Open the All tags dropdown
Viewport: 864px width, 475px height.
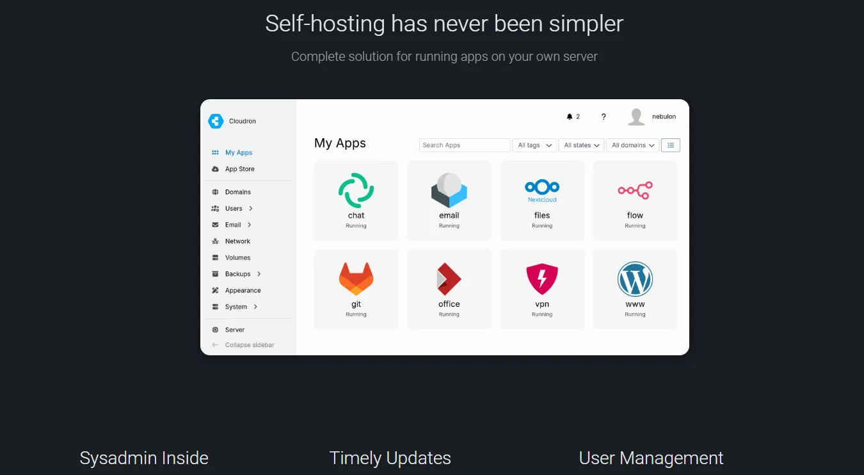(x=534, y=145)
